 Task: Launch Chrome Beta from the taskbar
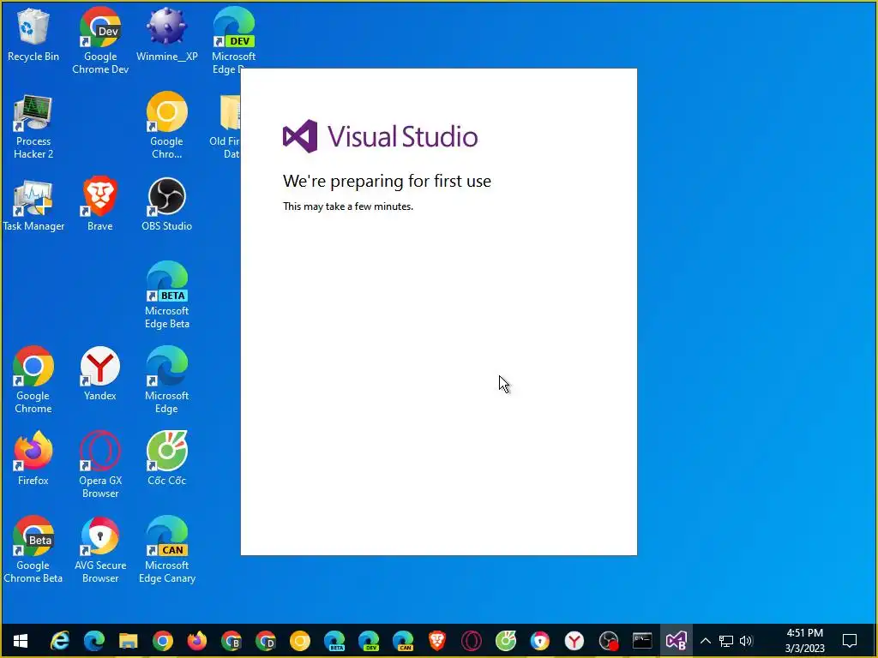[x=232, y=641]
